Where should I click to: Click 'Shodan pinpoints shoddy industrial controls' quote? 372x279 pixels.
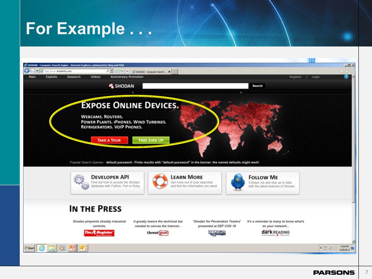click(99, 224)
